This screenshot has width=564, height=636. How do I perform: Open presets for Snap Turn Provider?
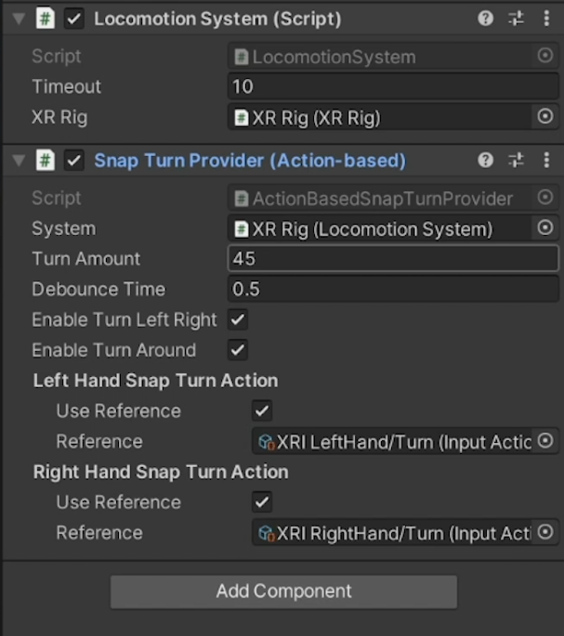[x=516, y=161]
